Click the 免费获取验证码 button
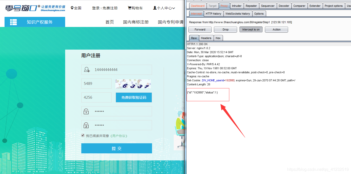This screenshot has width=351, height=174. 134,97
